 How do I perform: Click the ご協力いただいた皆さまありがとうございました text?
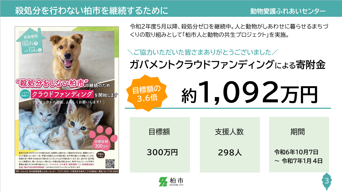click(203, 52)
